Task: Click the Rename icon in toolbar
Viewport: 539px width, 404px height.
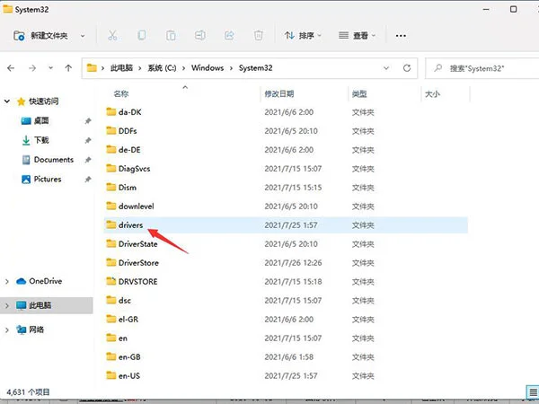Action: (x=200, y=35)
